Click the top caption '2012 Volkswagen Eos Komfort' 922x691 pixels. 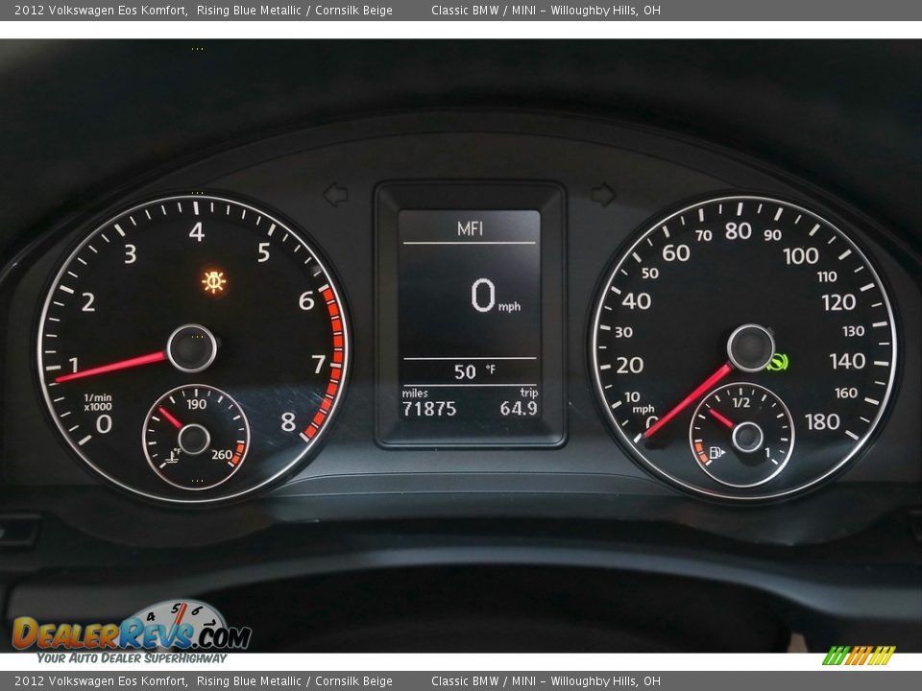click(x=100, y=10)
